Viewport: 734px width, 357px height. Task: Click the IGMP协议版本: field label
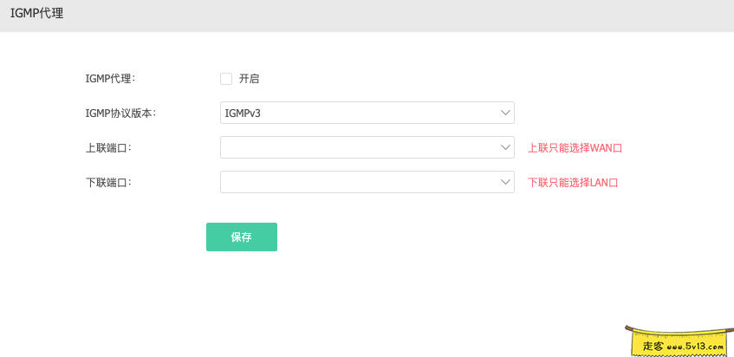pyautogui.click(x=120, y=113)
